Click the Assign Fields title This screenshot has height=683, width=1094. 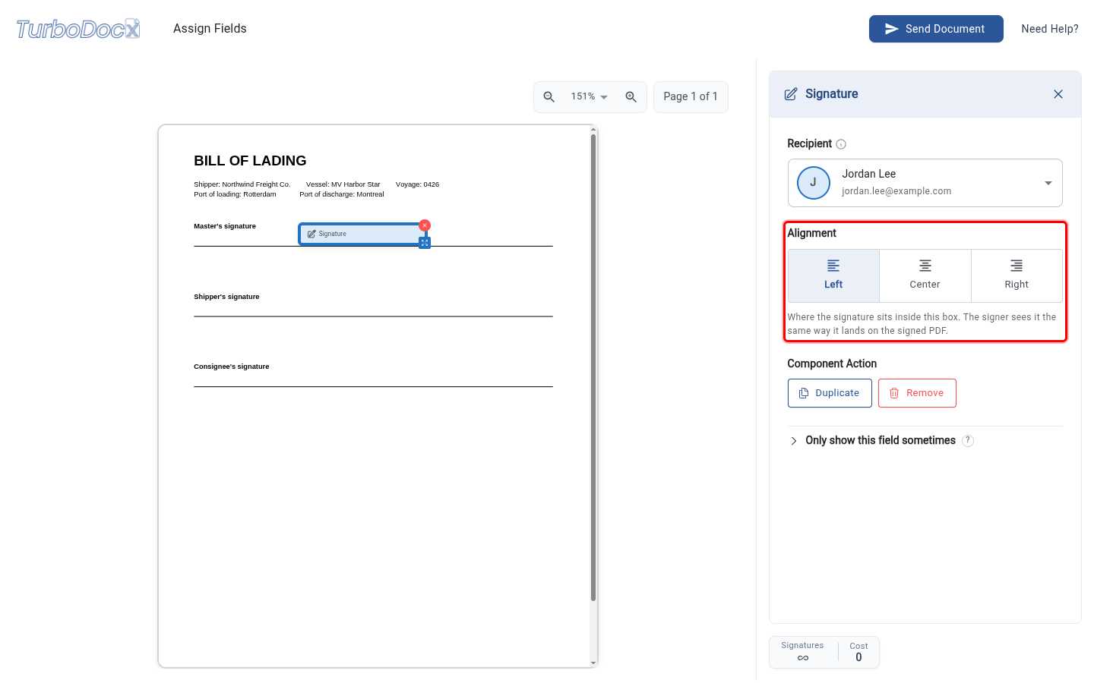pos(210,29)
